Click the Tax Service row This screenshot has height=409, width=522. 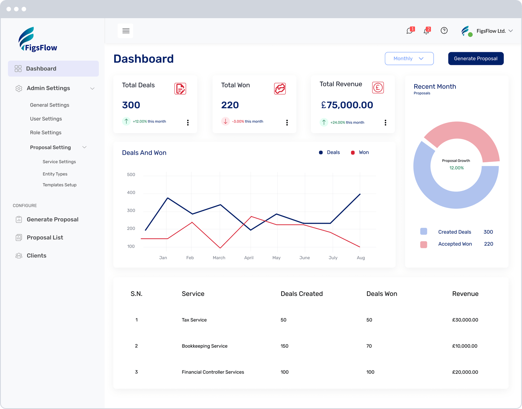311,320
